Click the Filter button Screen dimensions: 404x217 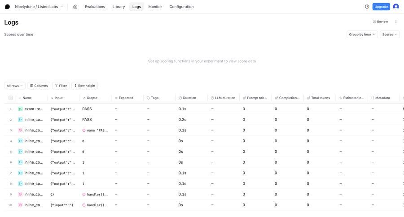61,86
